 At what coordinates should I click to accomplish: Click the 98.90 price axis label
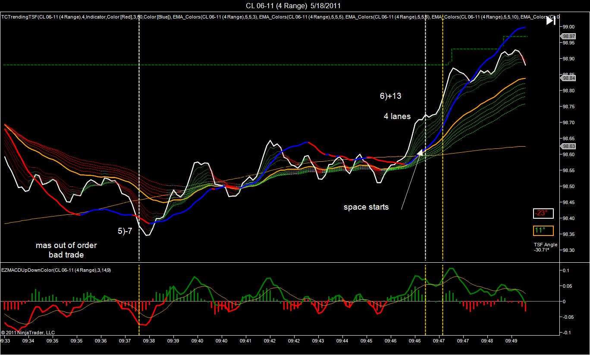click(x=569, y=59)
